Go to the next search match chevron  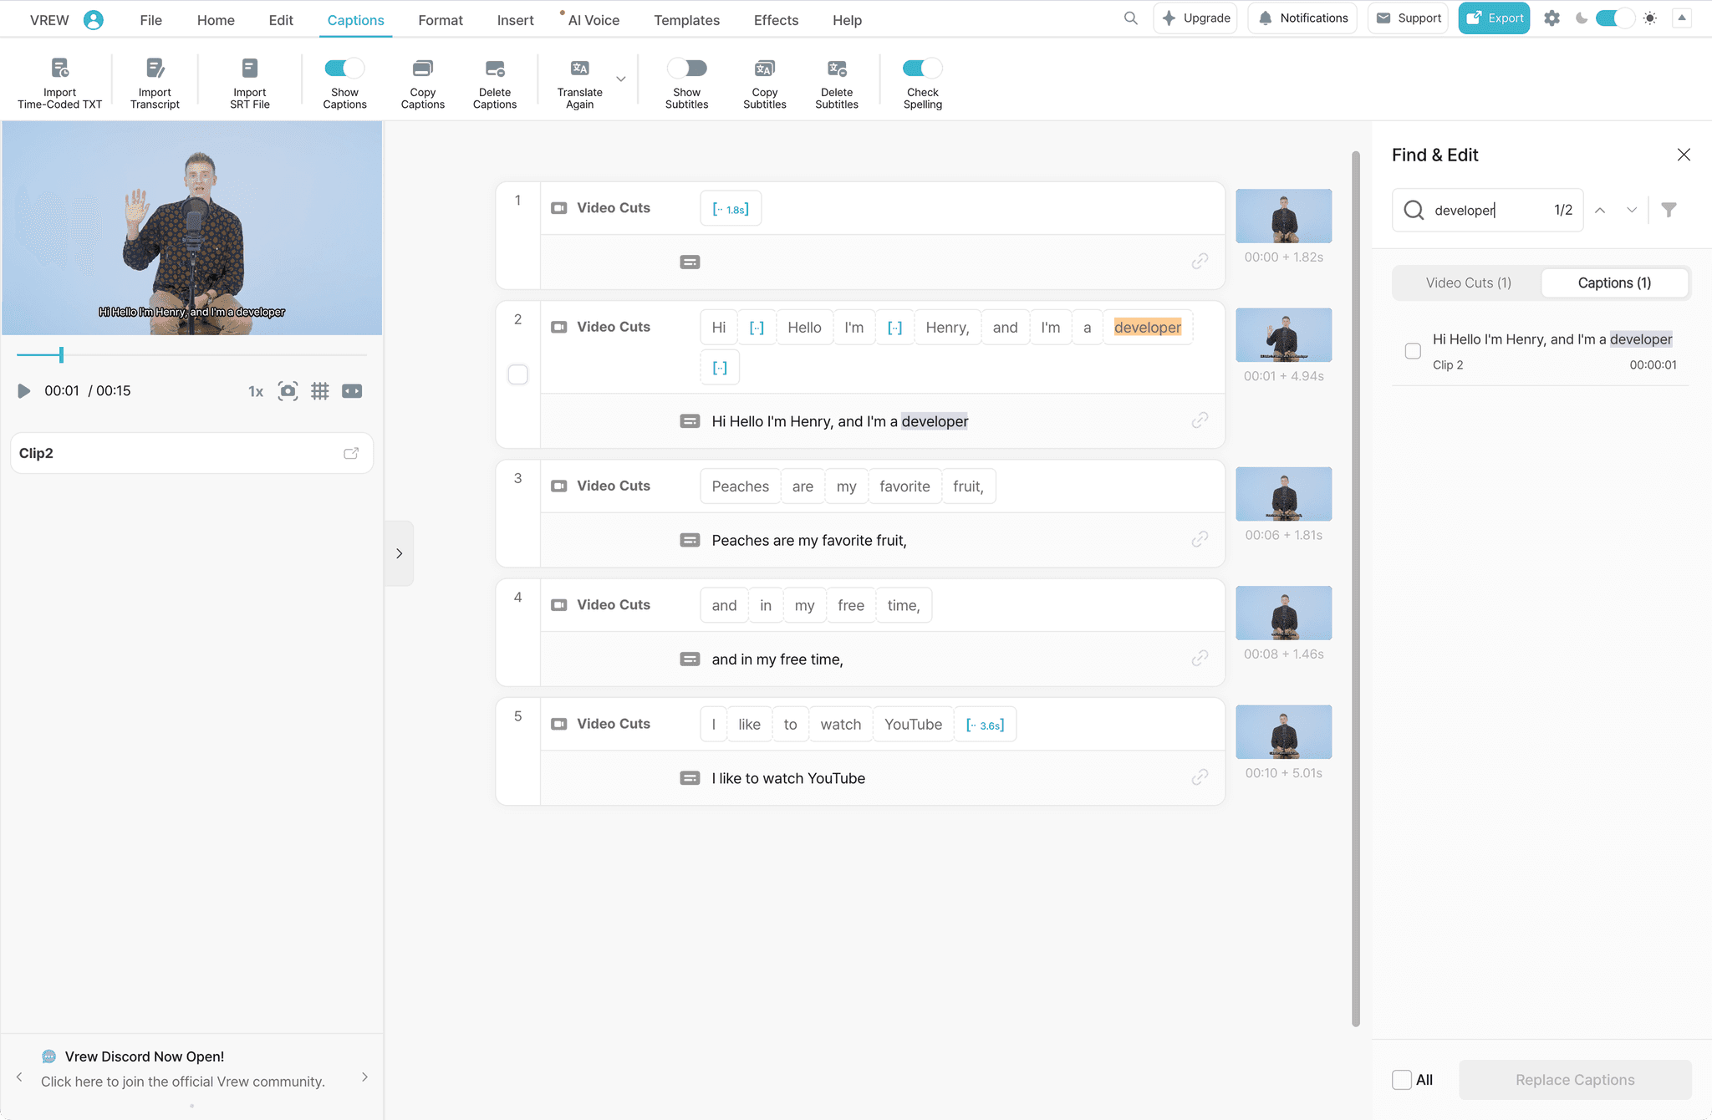tap(1631, 210)
